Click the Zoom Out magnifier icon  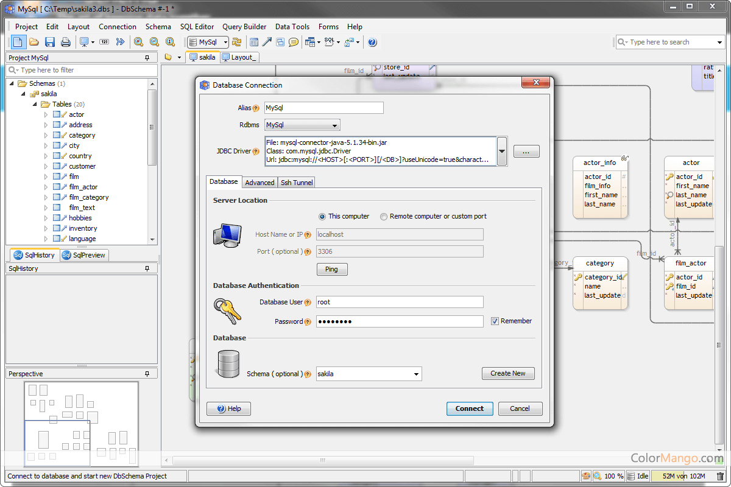pyautogui.click(x=155, y=42)
